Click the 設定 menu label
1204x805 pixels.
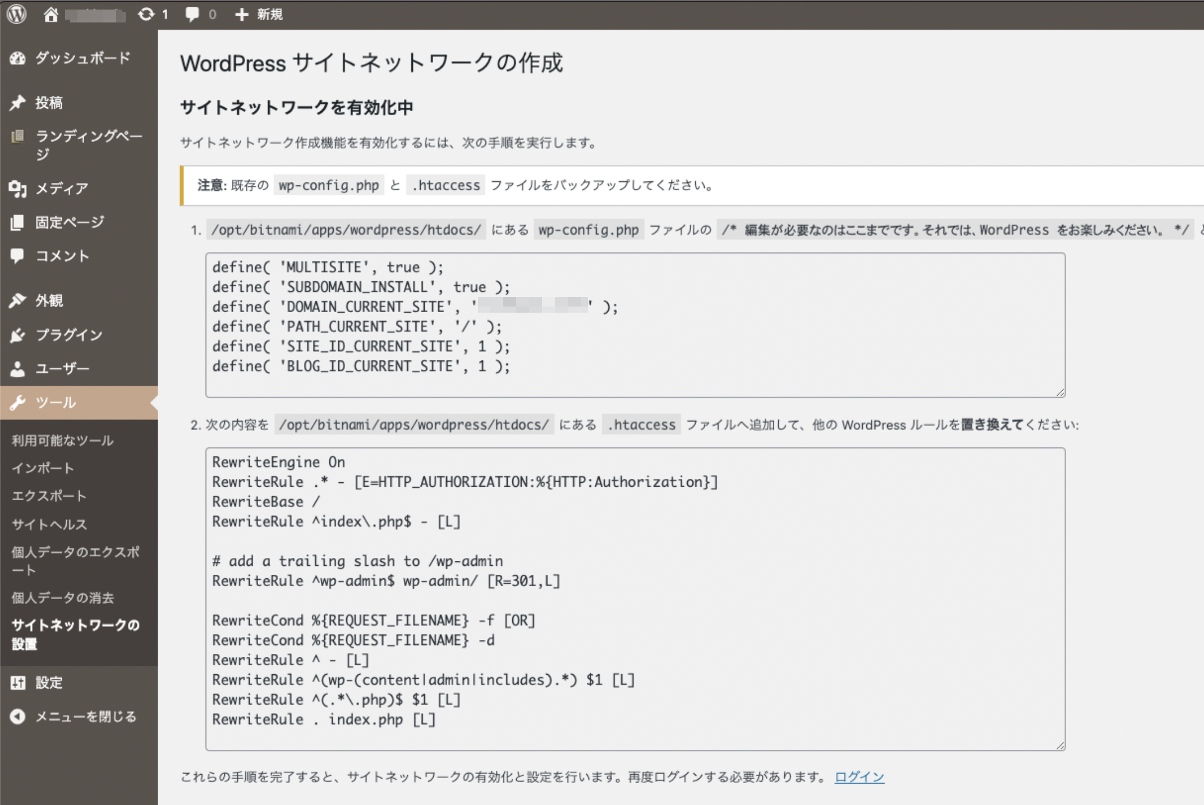[x=49, y=683]
